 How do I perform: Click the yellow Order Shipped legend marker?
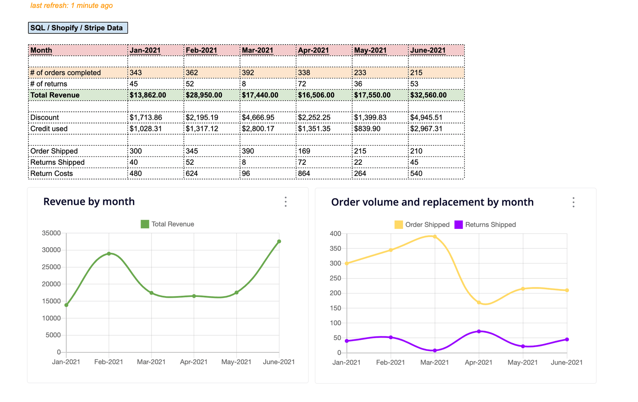click(x=398, y=224)
